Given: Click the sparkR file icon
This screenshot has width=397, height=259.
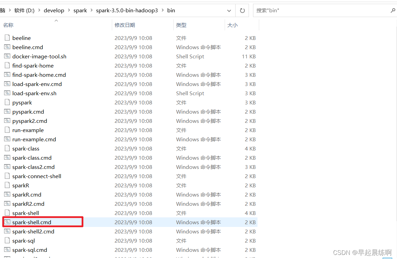Looking at the screenshot, I should click(7, 185).
